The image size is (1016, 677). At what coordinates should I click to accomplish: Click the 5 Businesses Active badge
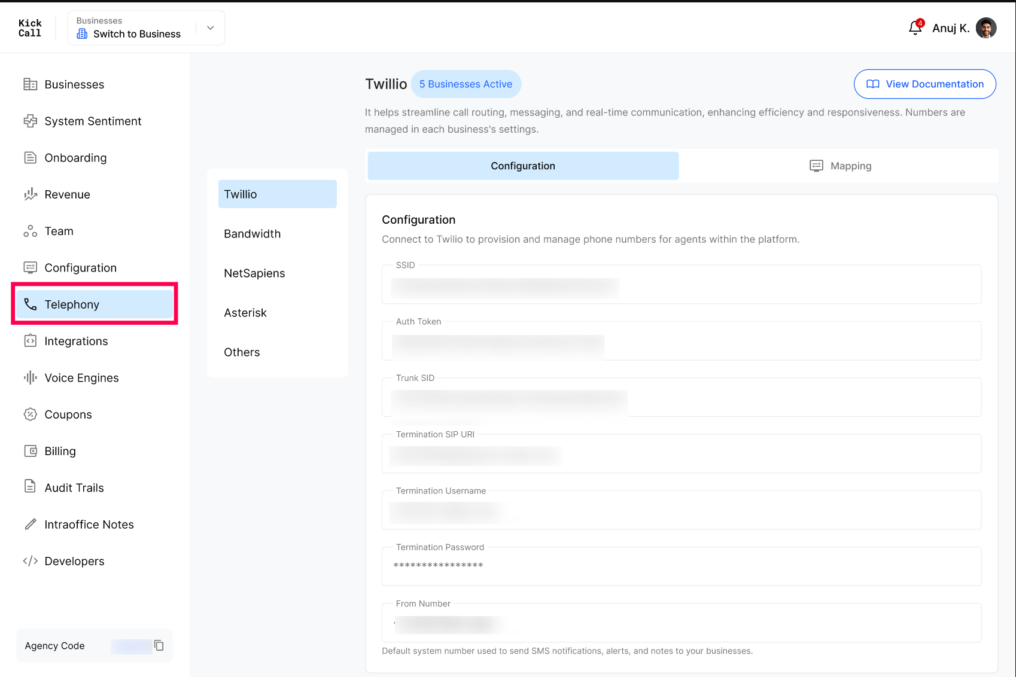tap(466, 84)
